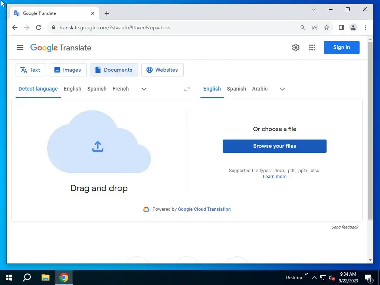Image resolution: width=380 pixels, height=285 pixels.
Task: Reload the current page
Action: pos(39,27)
